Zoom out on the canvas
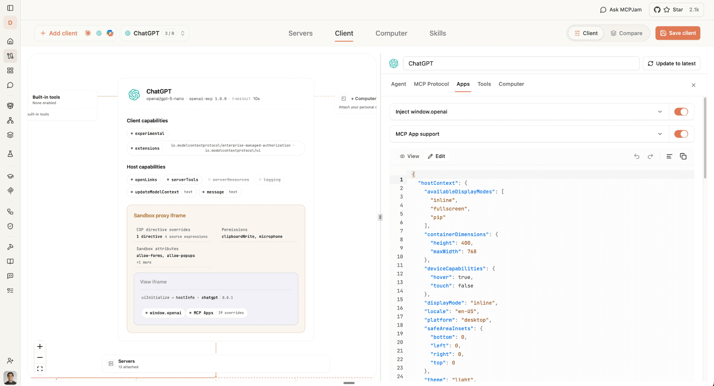This screenshot has width=714, height=386. [x=40, y=357]
